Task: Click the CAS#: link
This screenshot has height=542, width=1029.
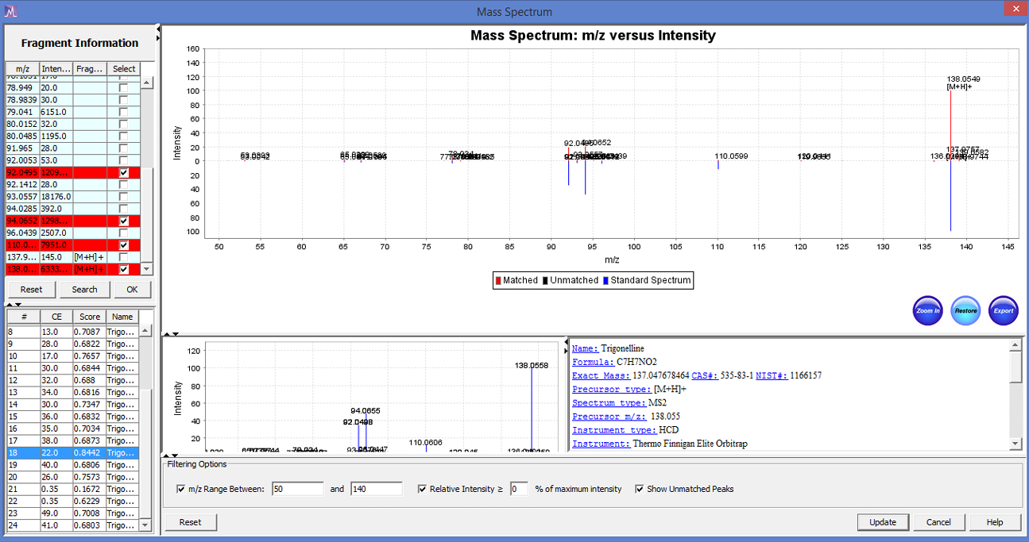Action: 706,375
